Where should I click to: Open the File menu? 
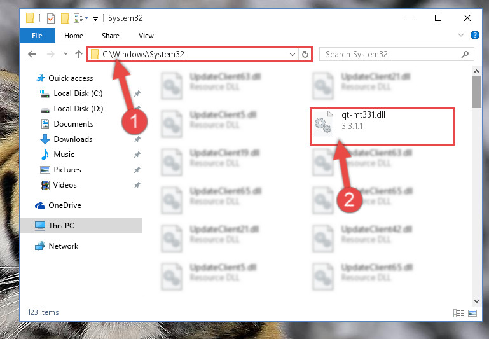click(x=37, y=36)
